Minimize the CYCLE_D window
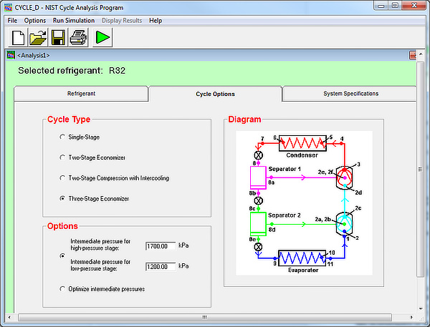This screenshot has height=327, width=430. 381,6
